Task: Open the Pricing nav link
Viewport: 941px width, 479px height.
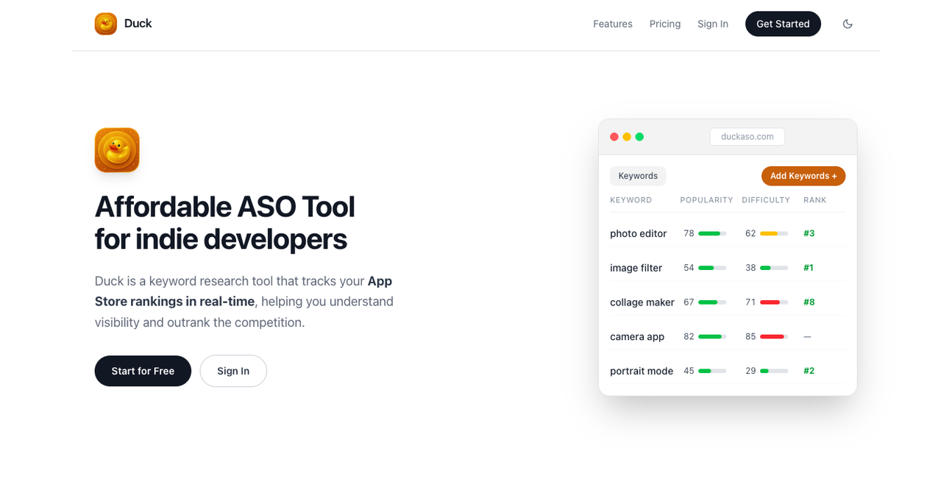Action: tap(665, 24)
